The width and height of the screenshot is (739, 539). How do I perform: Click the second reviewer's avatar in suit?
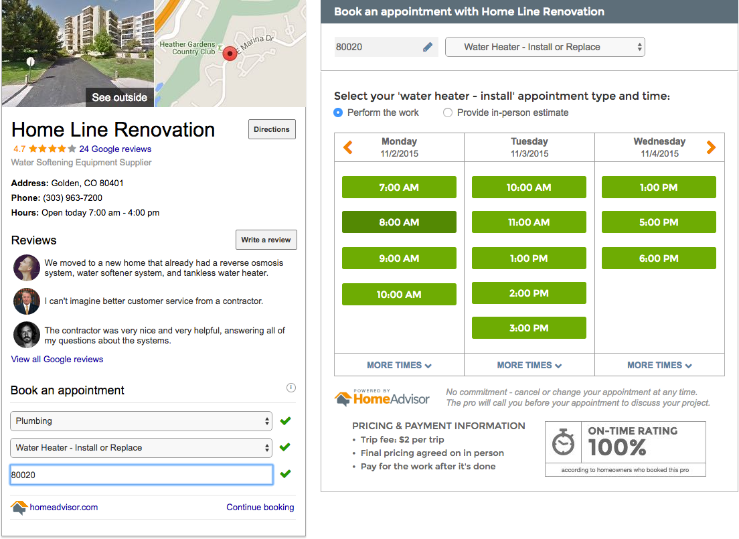click(26, 301)
